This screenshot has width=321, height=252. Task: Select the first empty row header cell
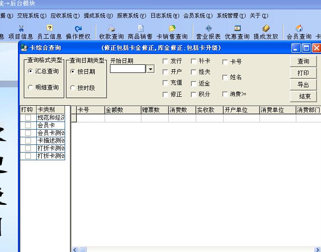pos(74,118)
